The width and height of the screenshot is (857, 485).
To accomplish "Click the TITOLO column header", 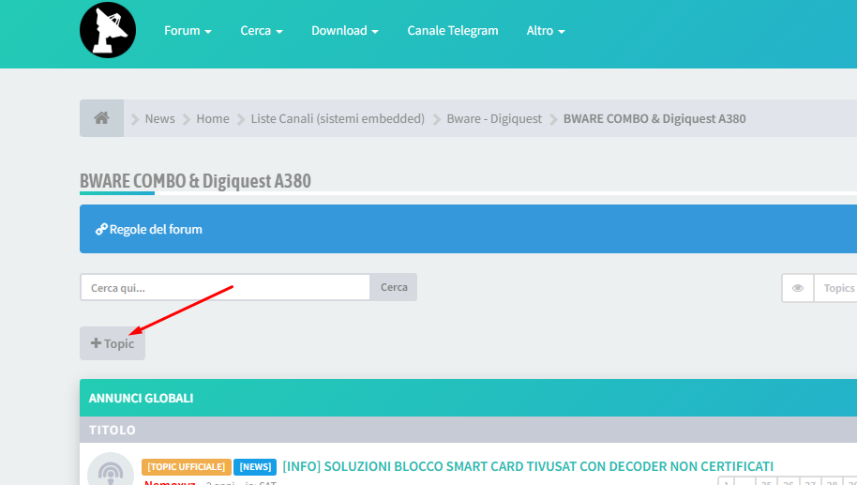I will point(112,430).
